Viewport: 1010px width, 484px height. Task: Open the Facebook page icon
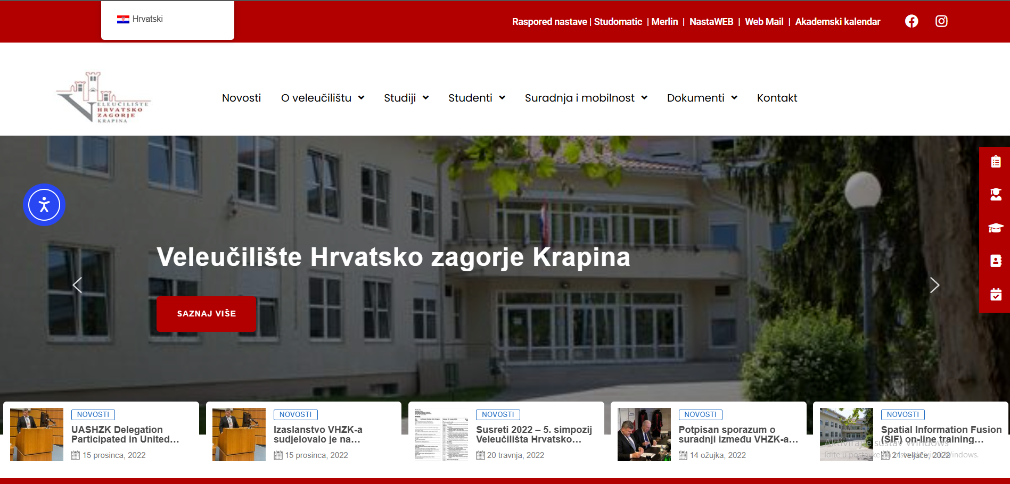[x=911, y=21]
